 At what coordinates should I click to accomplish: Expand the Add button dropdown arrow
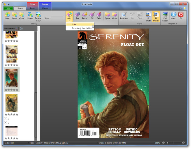pyautogui.click(x=69, y=21)
